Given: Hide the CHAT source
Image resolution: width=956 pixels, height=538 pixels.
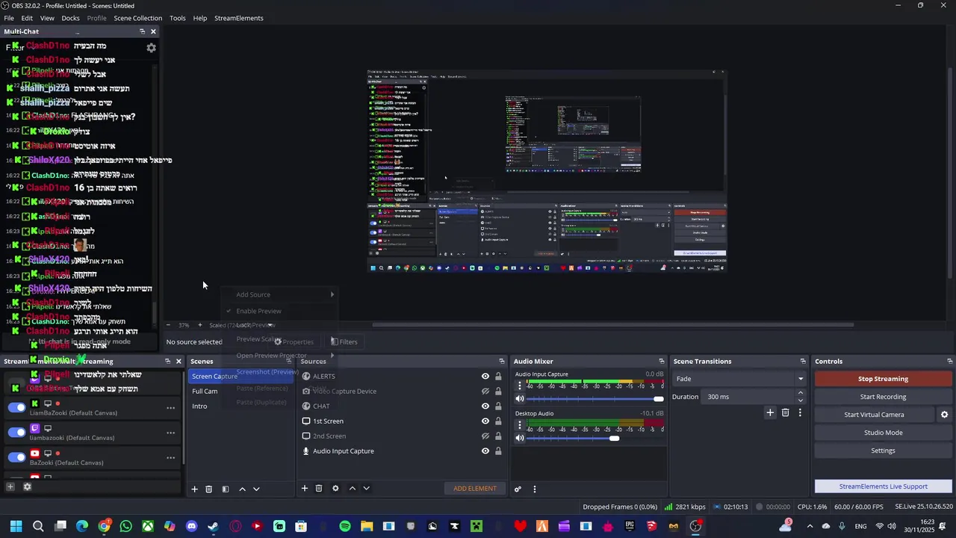Looking at the screenshot, I should click(485, 406).
